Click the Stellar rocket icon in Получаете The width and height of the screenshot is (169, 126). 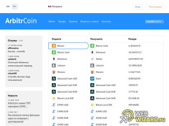[x=92, y=59]
